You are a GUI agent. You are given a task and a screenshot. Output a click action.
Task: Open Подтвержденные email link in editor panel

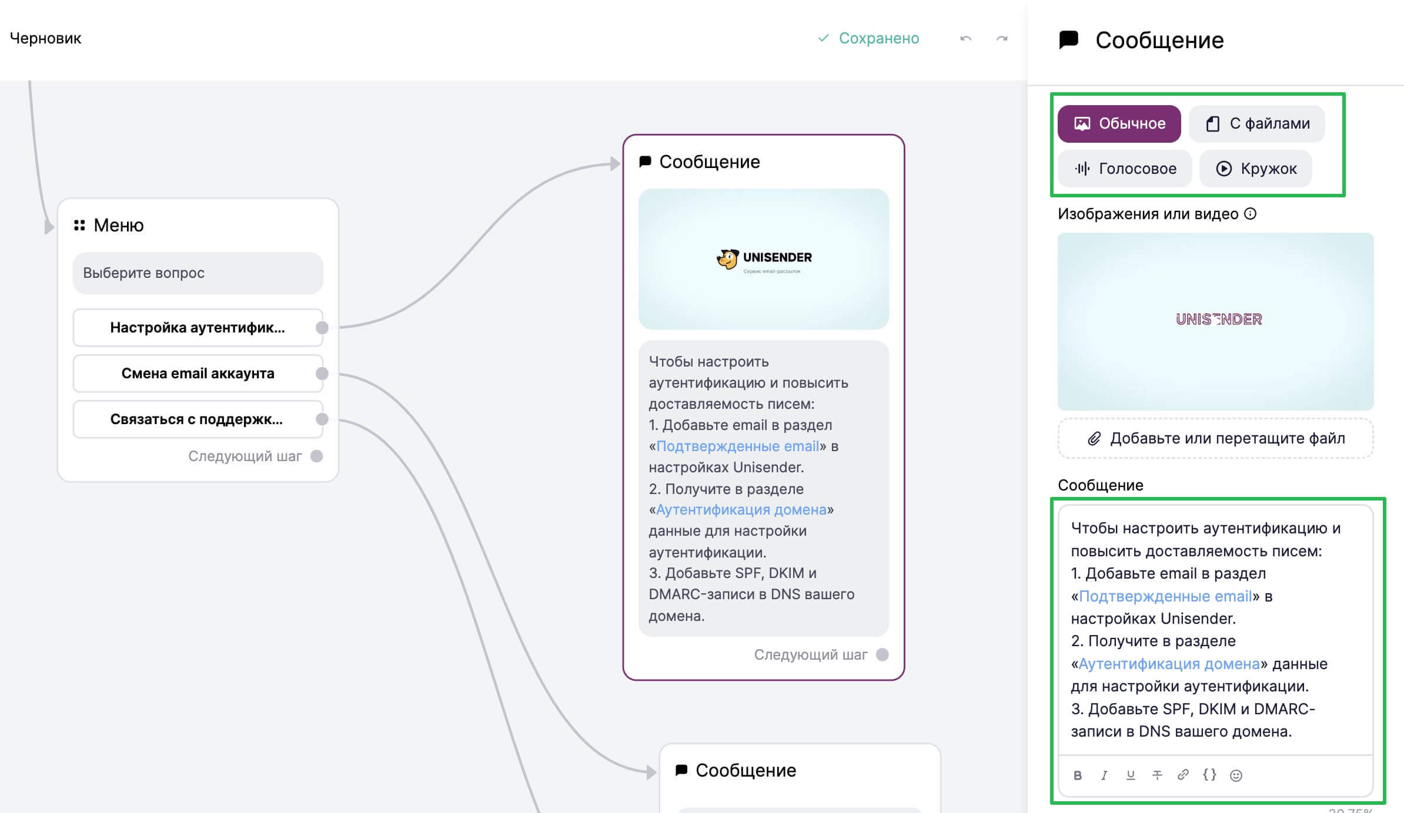[1165, 596]
